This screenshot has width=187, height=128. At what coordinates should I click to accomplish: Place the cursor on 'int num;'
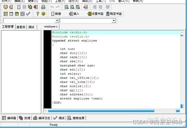click(68, 49)
